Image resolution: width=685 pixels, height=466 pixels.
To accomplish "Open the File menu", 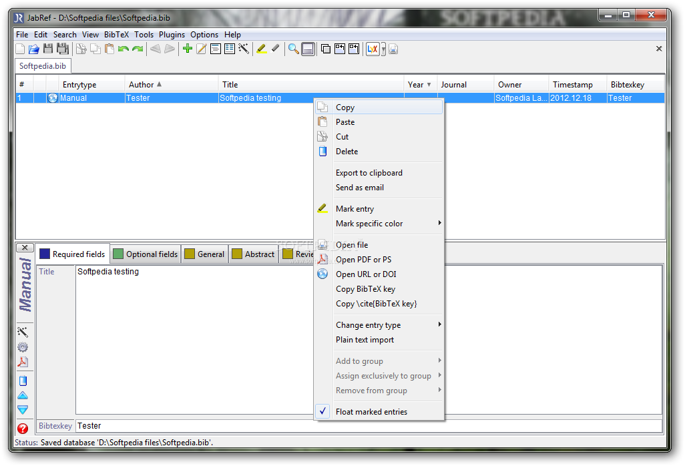I will [22, 35].
